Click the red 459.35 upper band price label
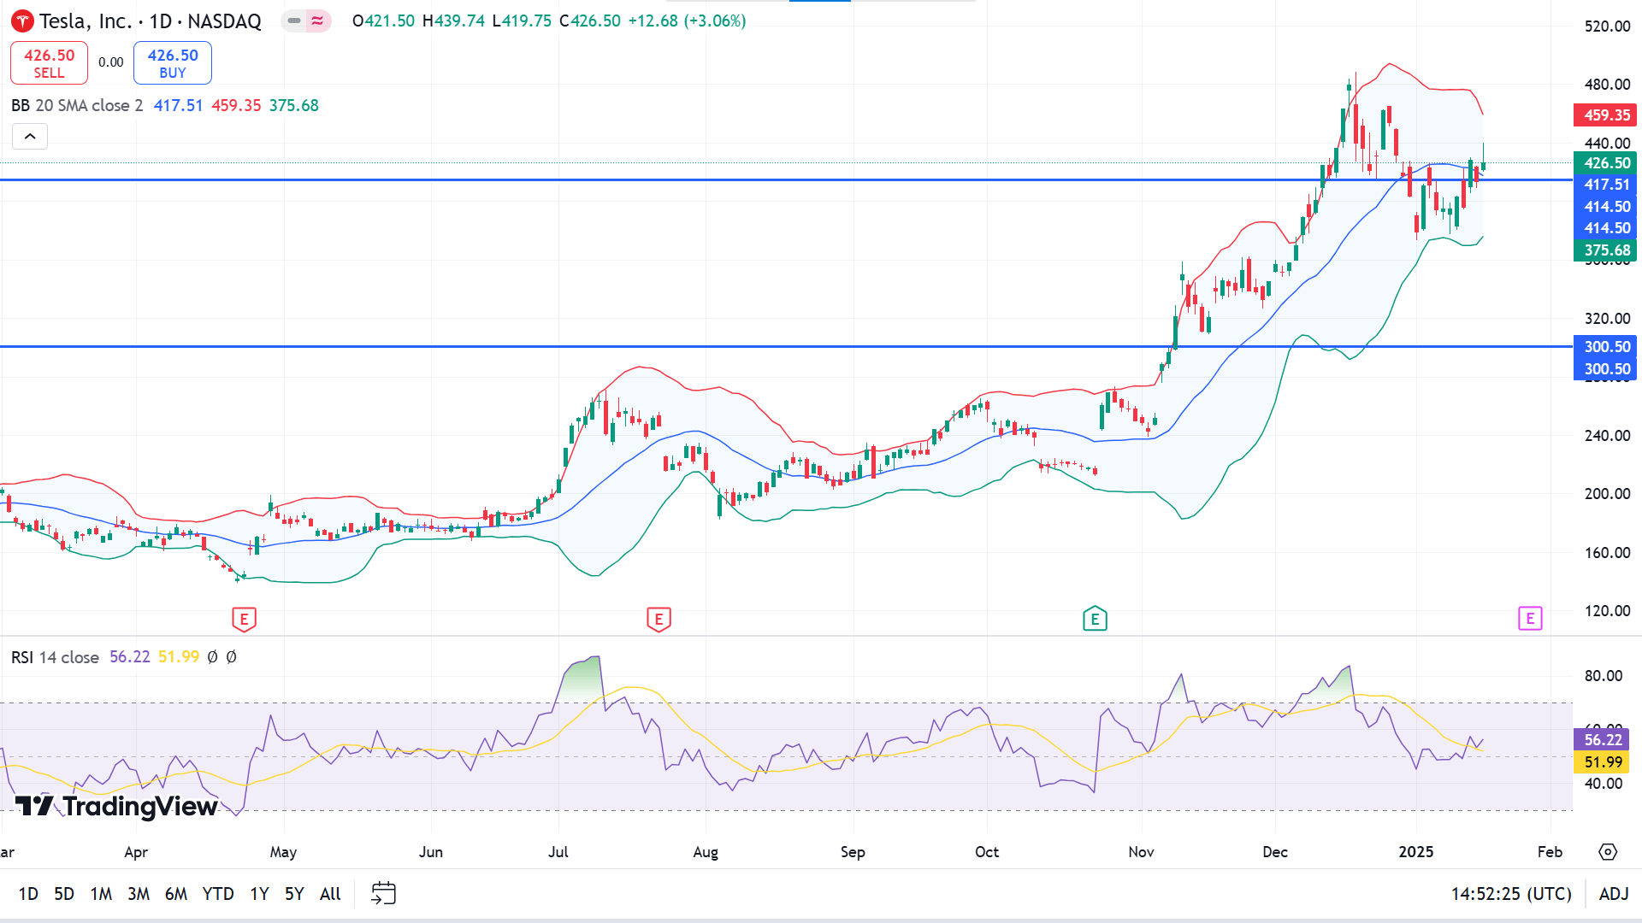This screenshot has width=1642, height=923. 1607,115
